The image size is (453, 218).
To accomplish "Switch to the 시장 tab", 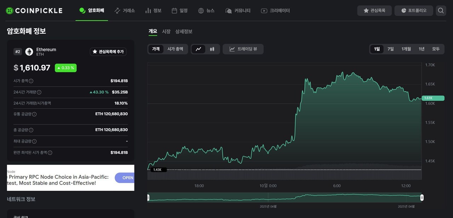I will coord(166,31).
